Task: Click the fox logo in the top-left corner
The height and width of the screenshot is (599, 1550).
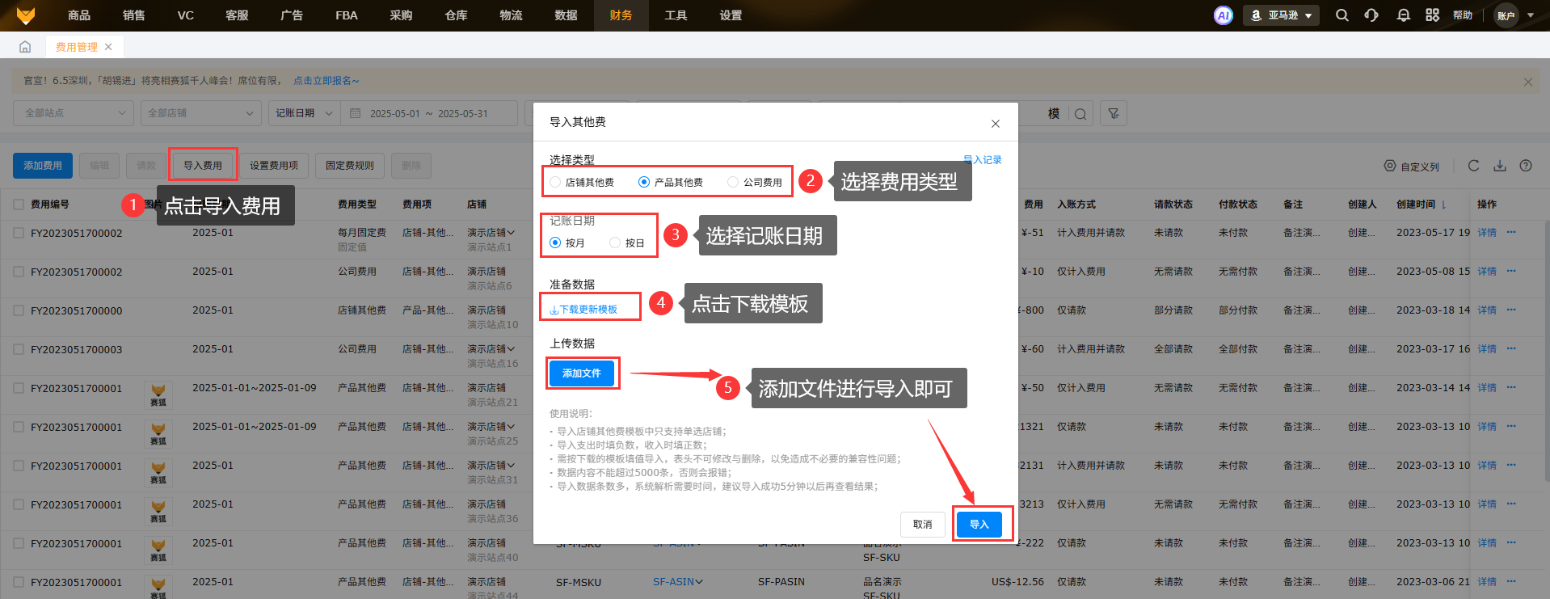Action: (25, 15)
